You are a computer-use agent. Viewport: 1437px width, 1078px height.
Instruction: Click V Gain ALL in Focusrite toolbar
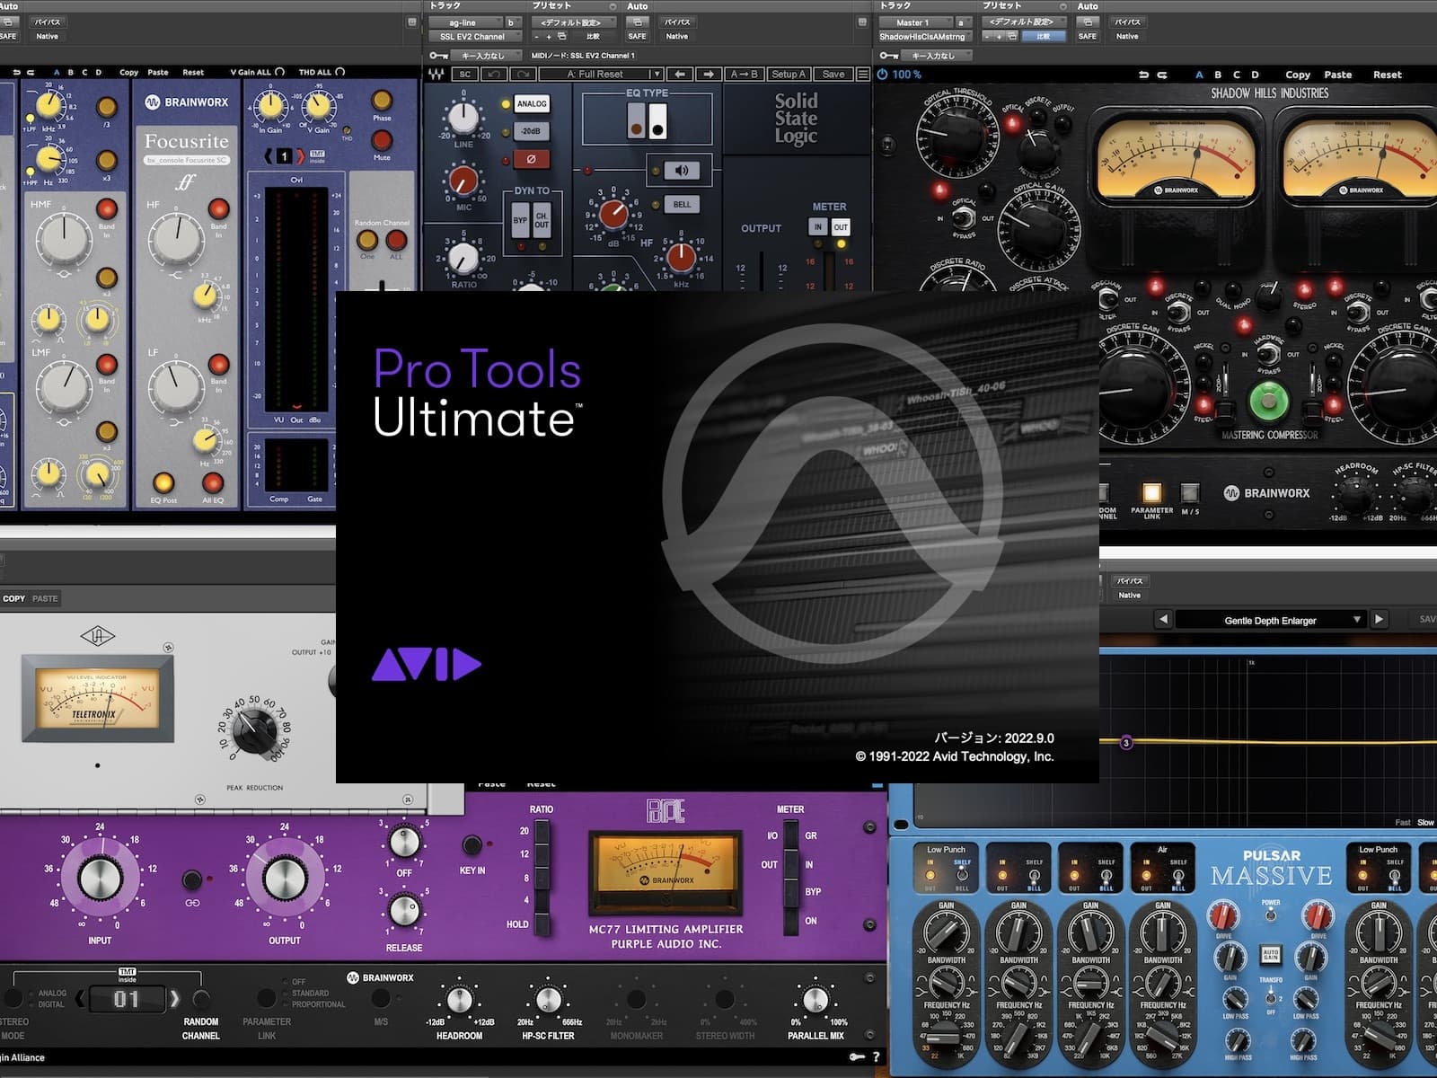tap(257, 72)
